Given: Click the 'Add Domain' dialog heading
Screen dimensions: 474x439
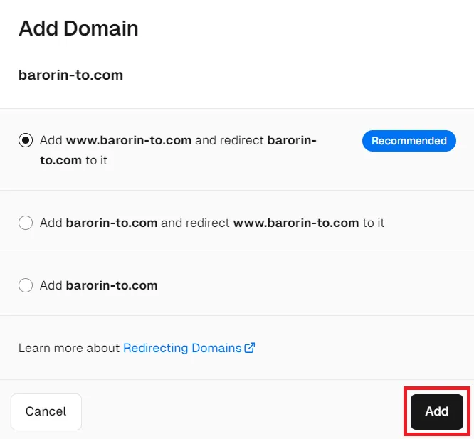Looking at the screenshot, I should (x=78, y=28).
